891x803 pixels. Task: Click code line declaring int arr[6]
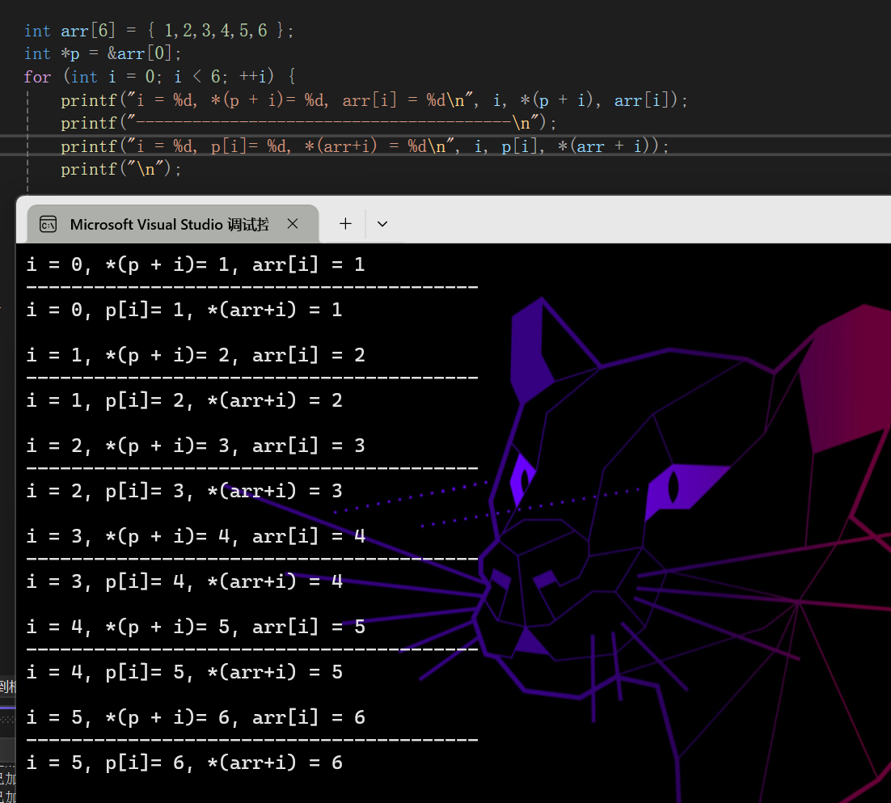159,30
